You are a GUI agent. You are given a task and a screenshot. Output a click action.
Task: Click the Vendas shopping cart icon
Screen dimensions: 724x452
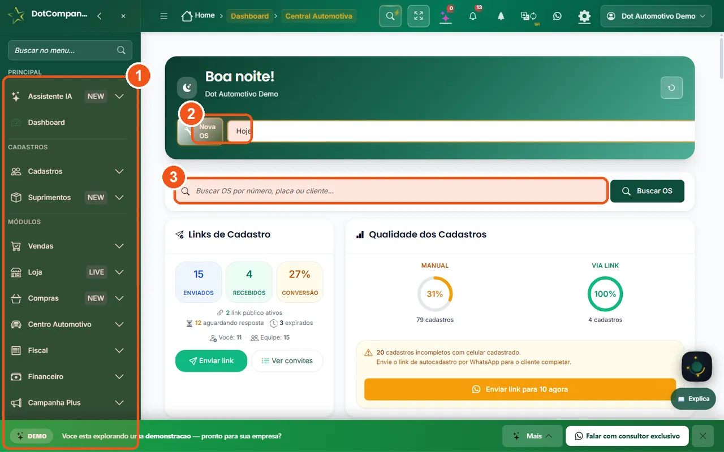pos(16,246)
